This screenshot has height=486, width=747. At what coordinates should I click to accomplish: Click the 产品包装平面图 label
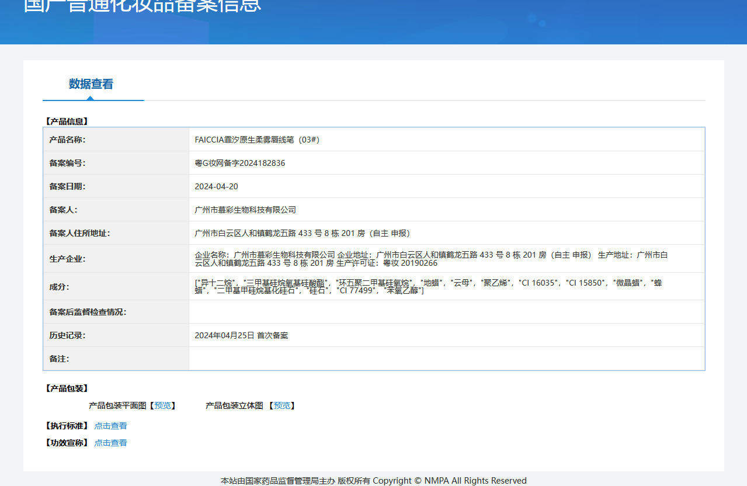117,405
